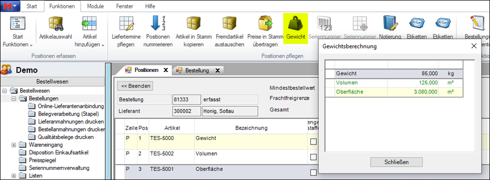The image size is (490, 180).
Task: Open Seriennummernverwaltung entry
Action: (x=59, y=168)
